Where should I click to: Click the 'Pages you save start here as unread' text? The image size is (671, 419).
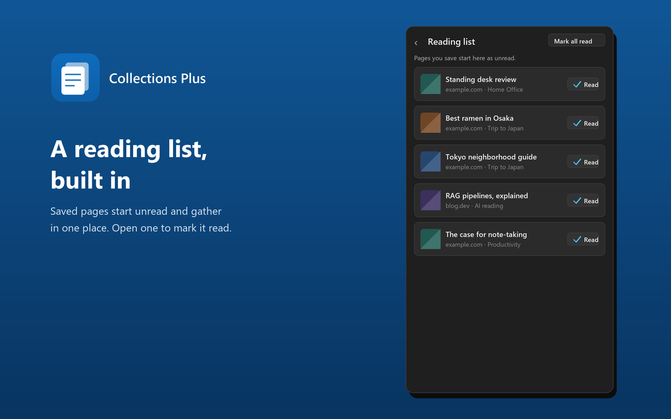pyautogui.click(x=465, y=58)
